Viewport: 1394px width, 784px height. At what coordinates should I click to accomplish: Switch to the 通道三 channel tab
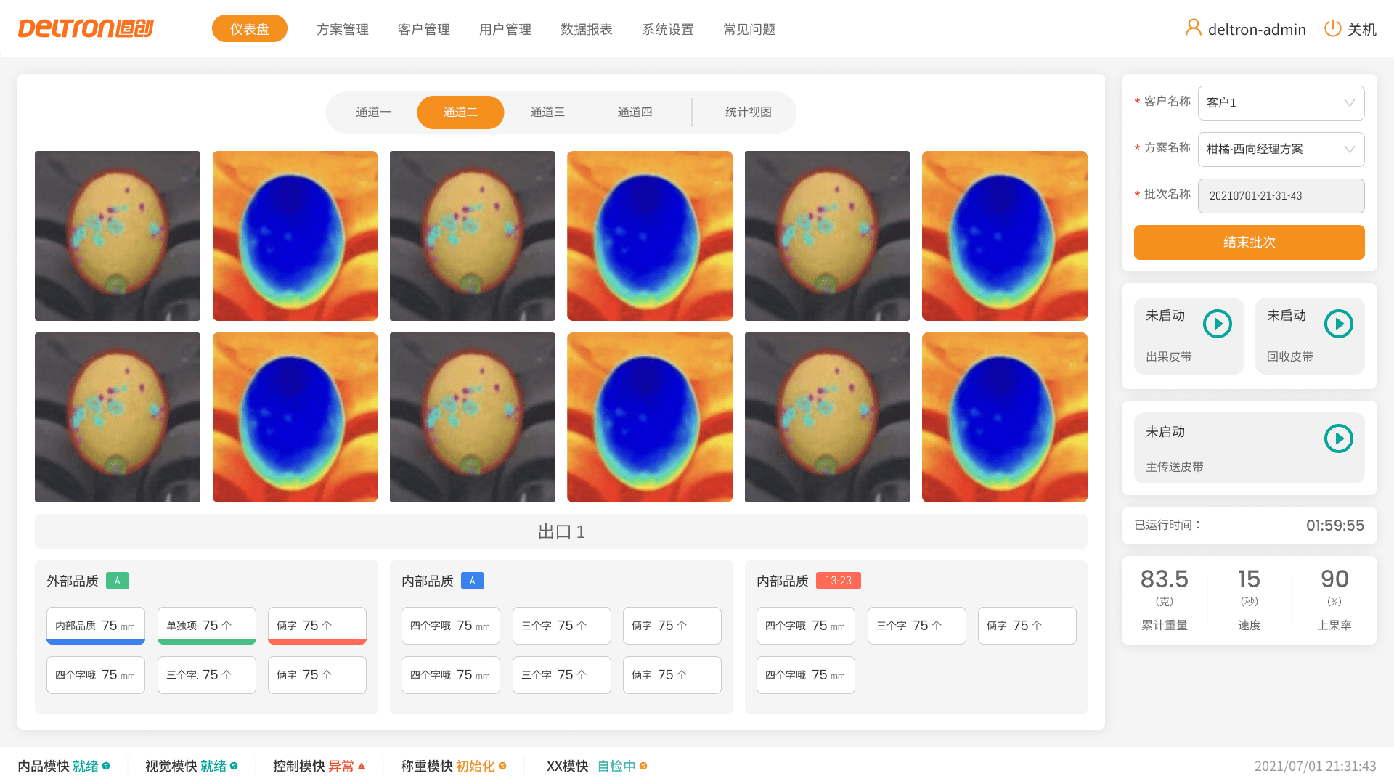click(547, 113)
